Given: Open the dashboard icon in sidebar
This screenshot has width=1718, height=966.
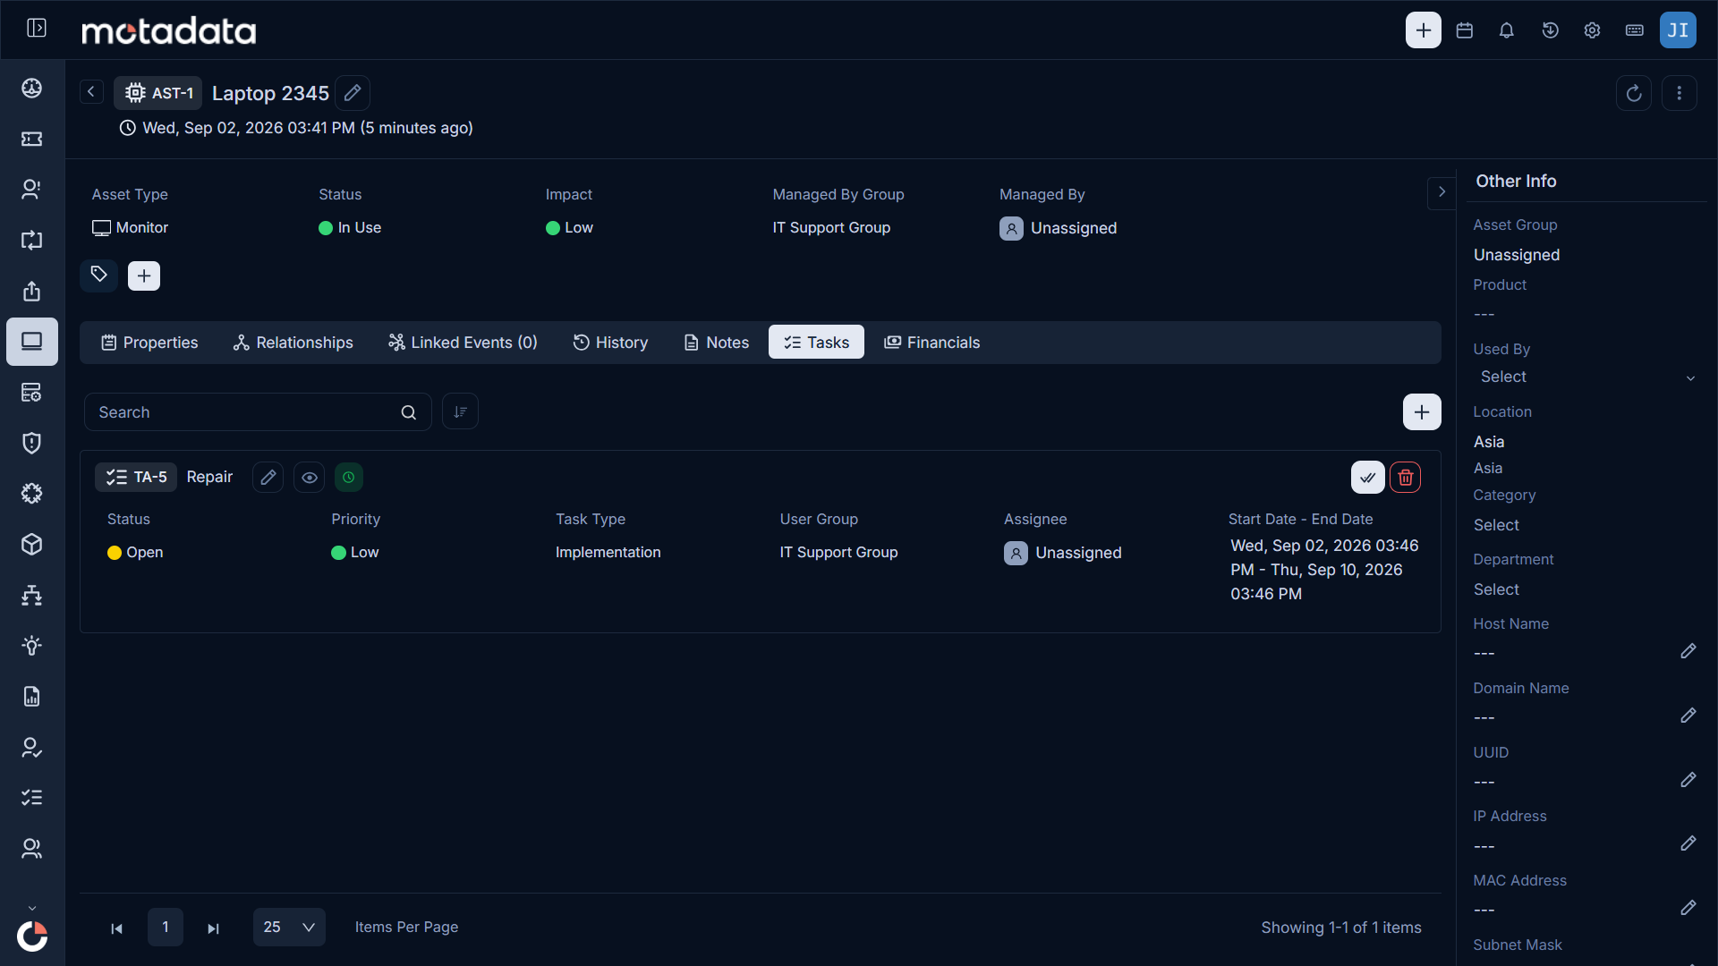Looking at the screenshot, I should click(x=32, y=88).
